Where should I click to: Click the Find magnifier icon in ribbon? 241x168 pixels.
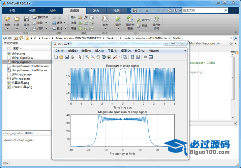(54, 28)
